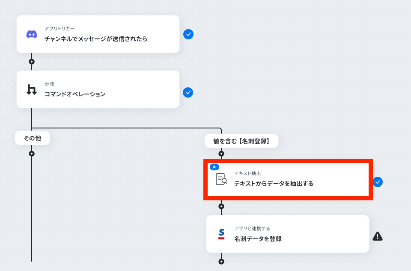This screenshot has height=271, width=411.
Task: Click the branch operation icon
Action: [32, 89]
